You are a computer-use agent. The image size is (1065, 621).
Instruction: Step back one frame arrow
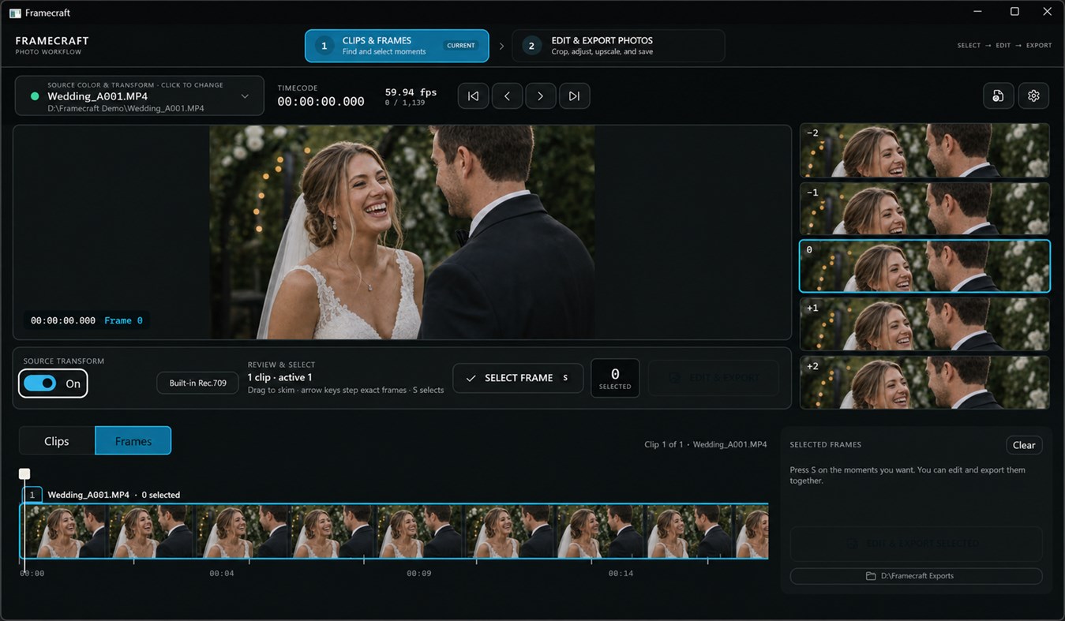[507, 96]
